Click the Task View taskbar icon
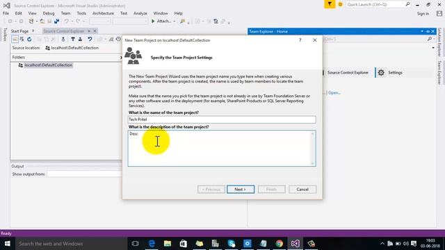The height and width of the screenshot is (250, 445). click(136, 244)
